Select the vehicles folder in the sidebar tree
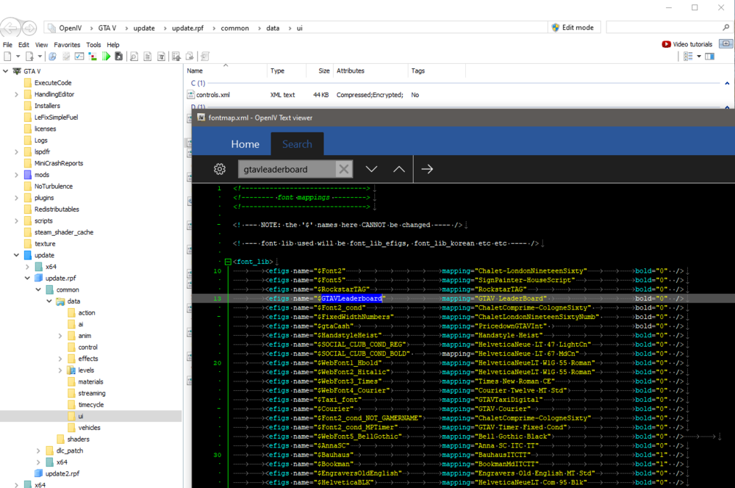This screenshot has width=735, height=488. 88,427
